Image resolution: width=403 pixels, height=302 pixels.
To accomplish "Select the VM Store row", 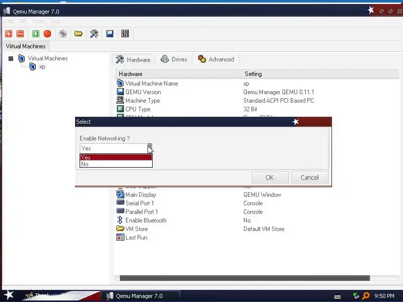I will 257,229.
